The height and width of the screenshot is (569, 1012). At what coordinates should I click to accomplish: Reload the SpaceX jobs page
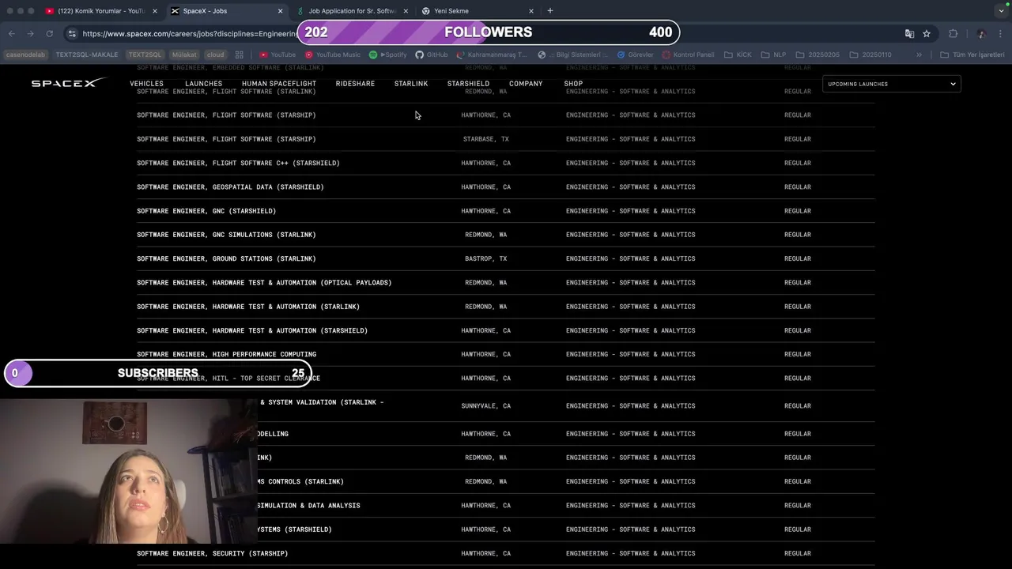point(49,33)
